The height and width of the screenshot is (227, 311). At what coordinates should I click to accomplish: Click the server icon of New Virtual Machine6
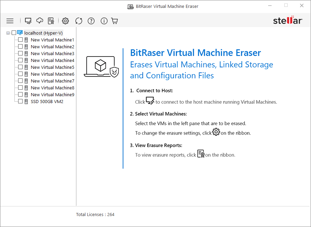tap(26, 74)
